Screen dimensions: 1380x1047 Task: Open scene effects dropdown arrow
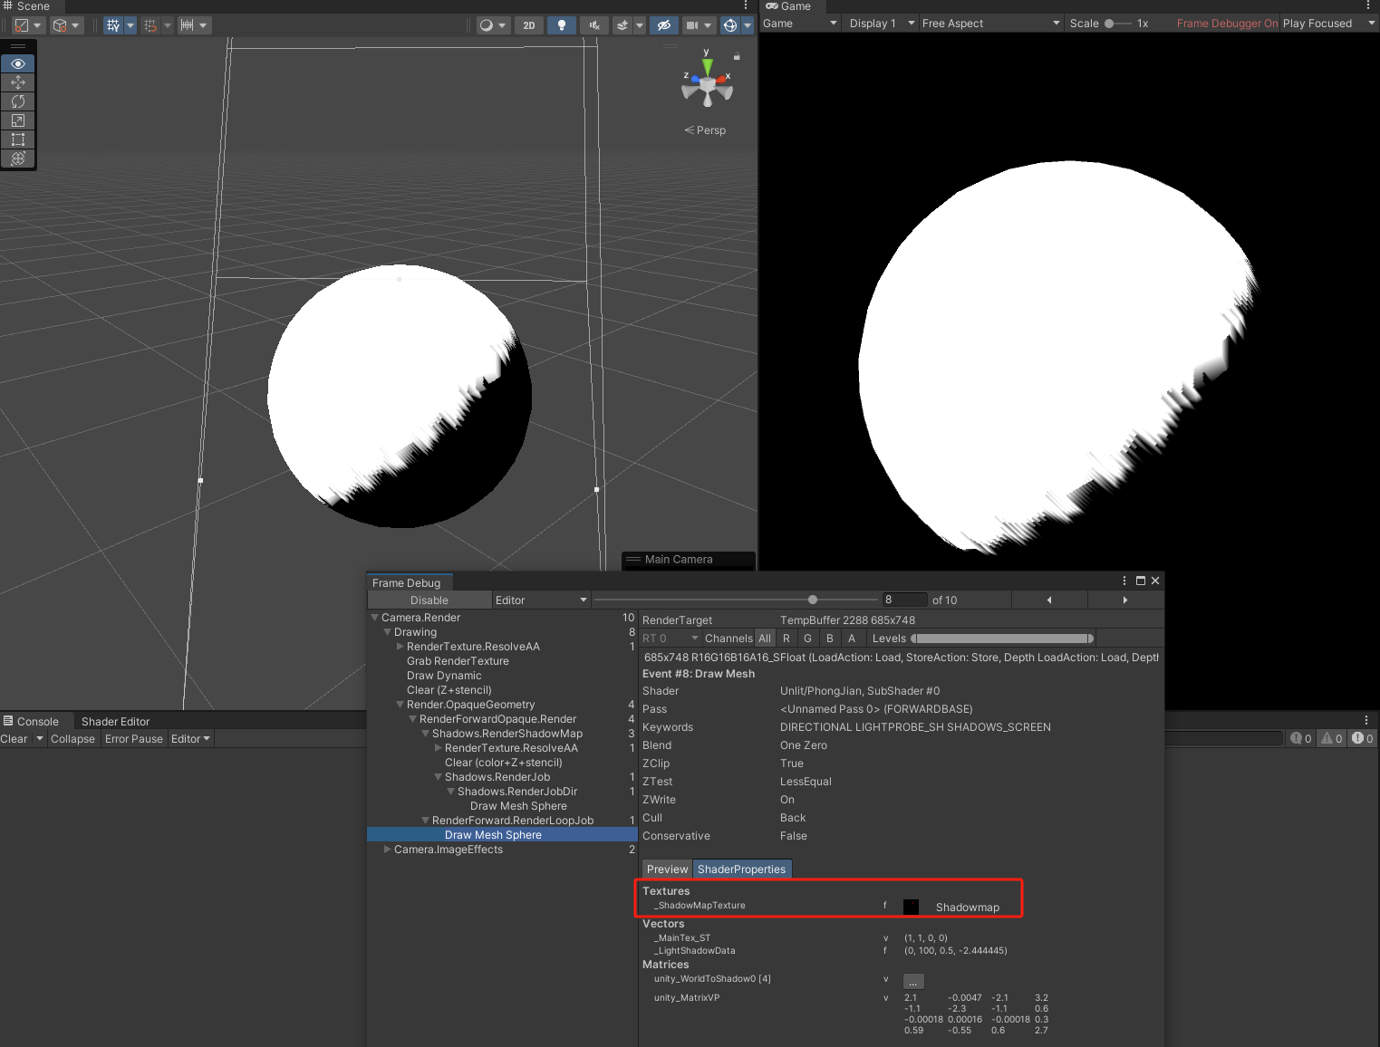(640, 25)
